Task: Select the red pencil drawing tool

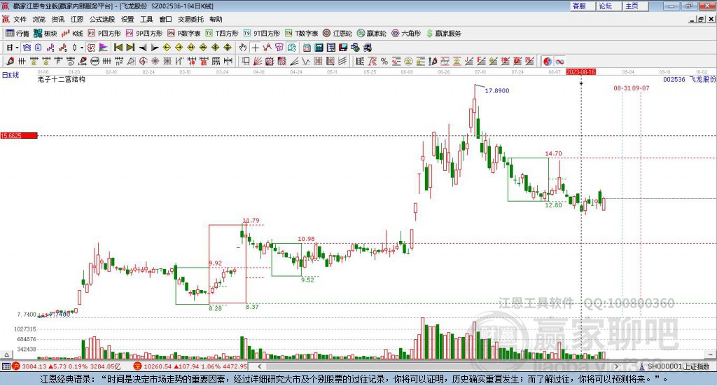Action: (x=10, y=61)
